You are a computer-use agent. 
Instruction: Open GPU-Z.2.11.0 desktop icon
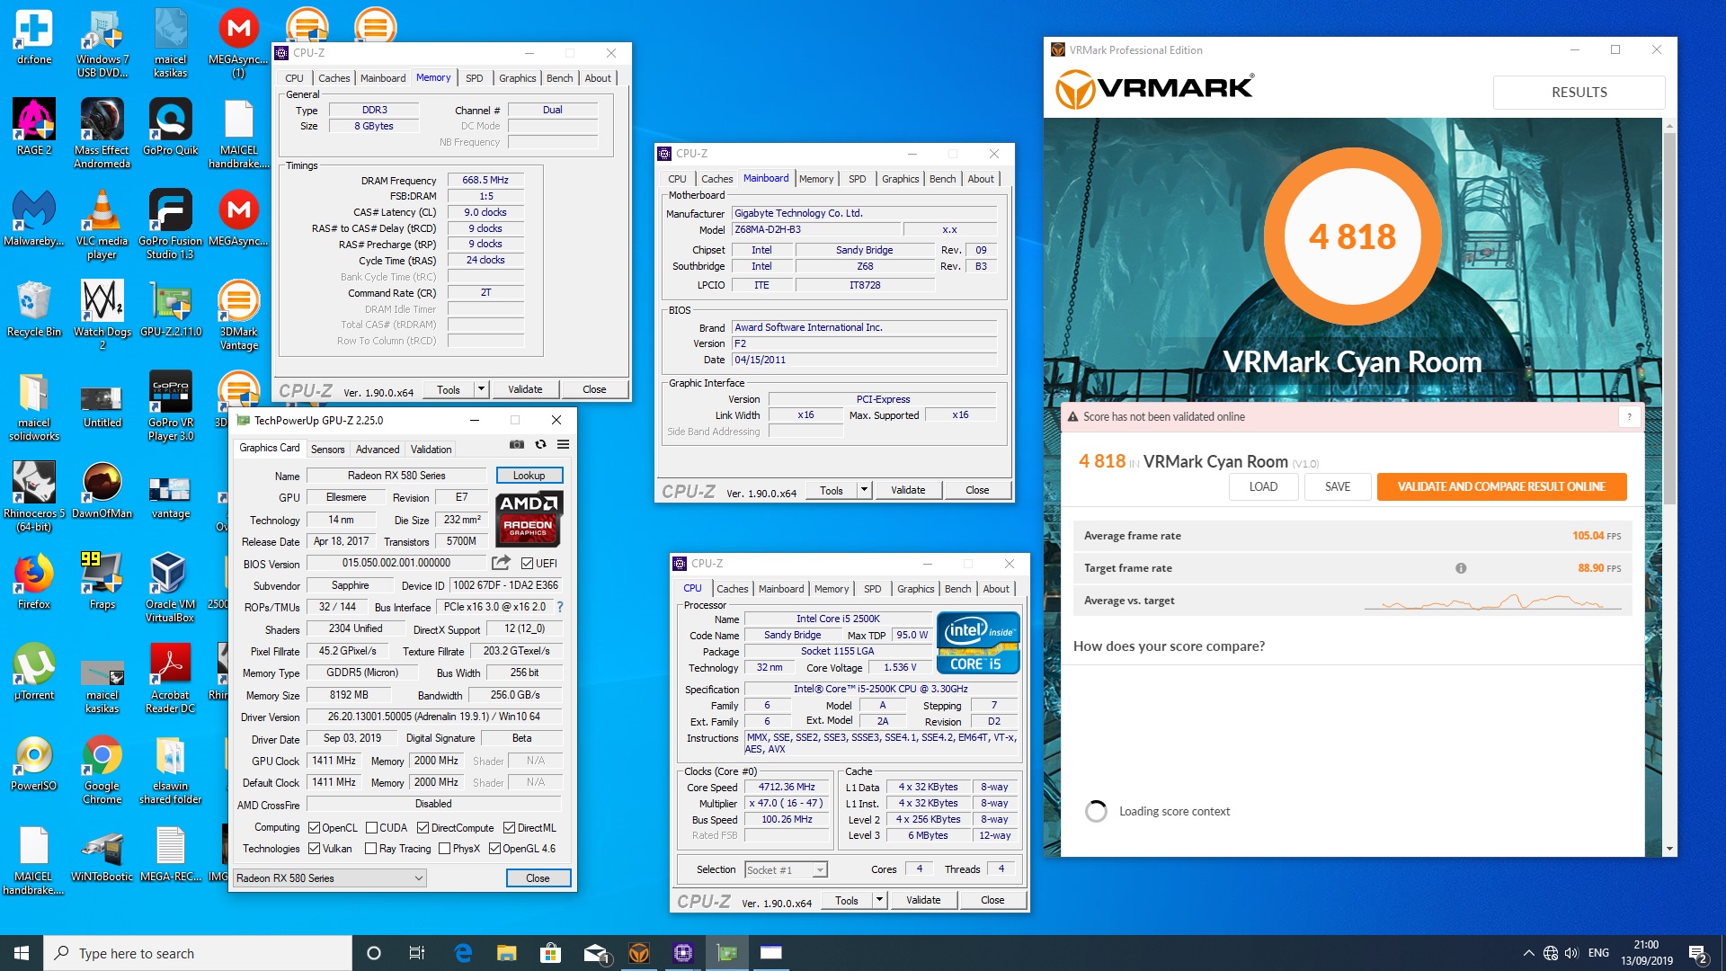(x=170, y=309)
